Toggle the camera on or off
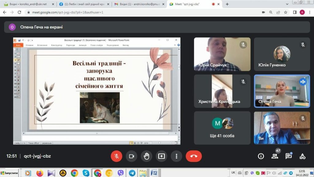Screen dimensions: 314x177 [132, 156]
